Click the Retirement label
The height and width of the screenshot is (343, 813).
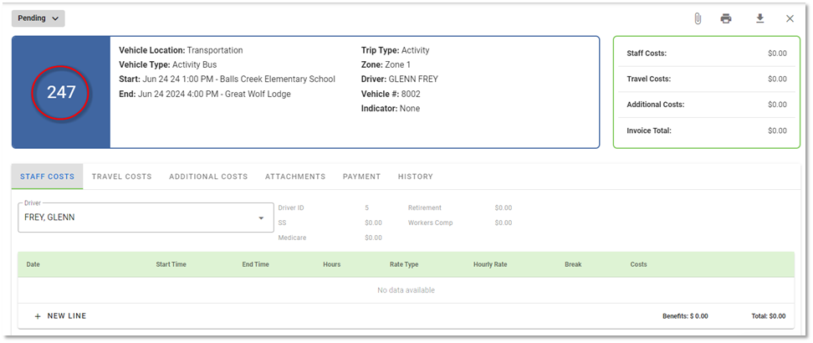point(425,207)
